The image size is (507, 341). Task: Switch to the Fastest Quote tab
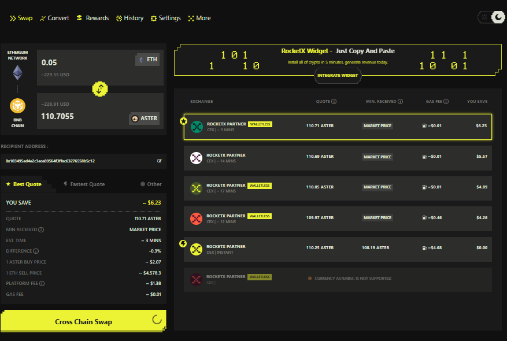coord(83,184)
